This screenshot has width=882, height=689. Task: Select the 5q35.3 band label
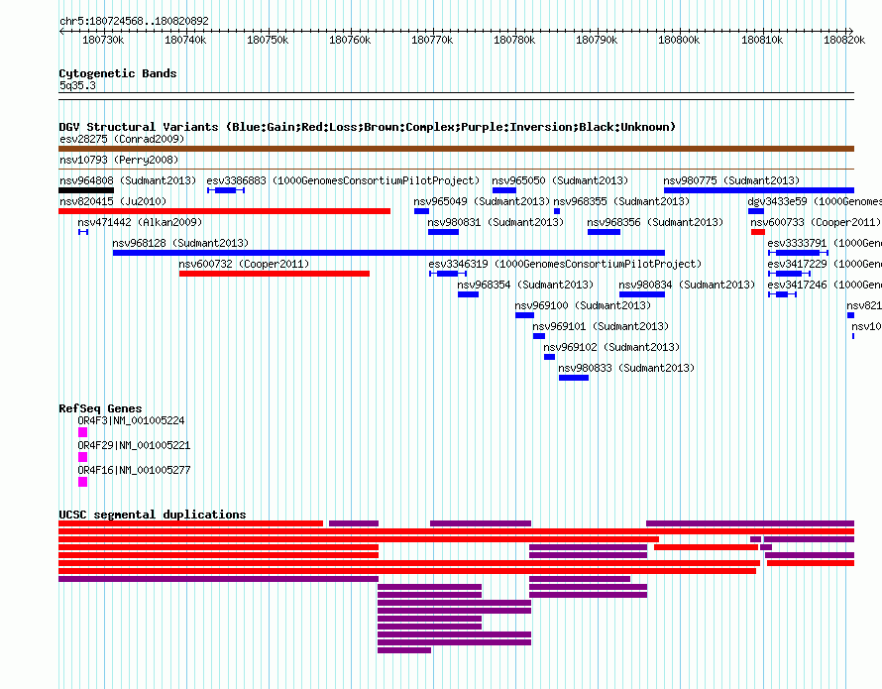coord(77,85)
